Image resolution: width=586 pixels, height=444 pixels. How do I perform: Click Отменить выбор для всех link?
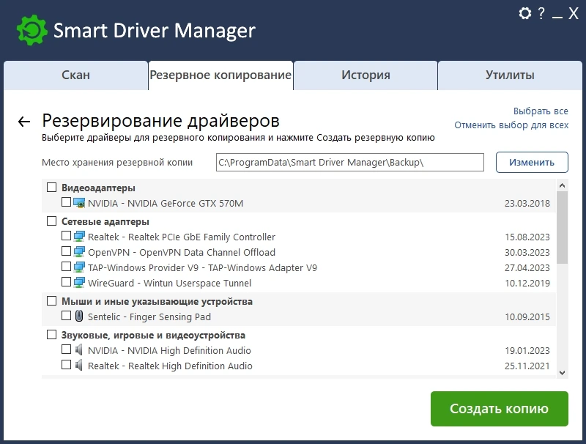coord(511,125)
